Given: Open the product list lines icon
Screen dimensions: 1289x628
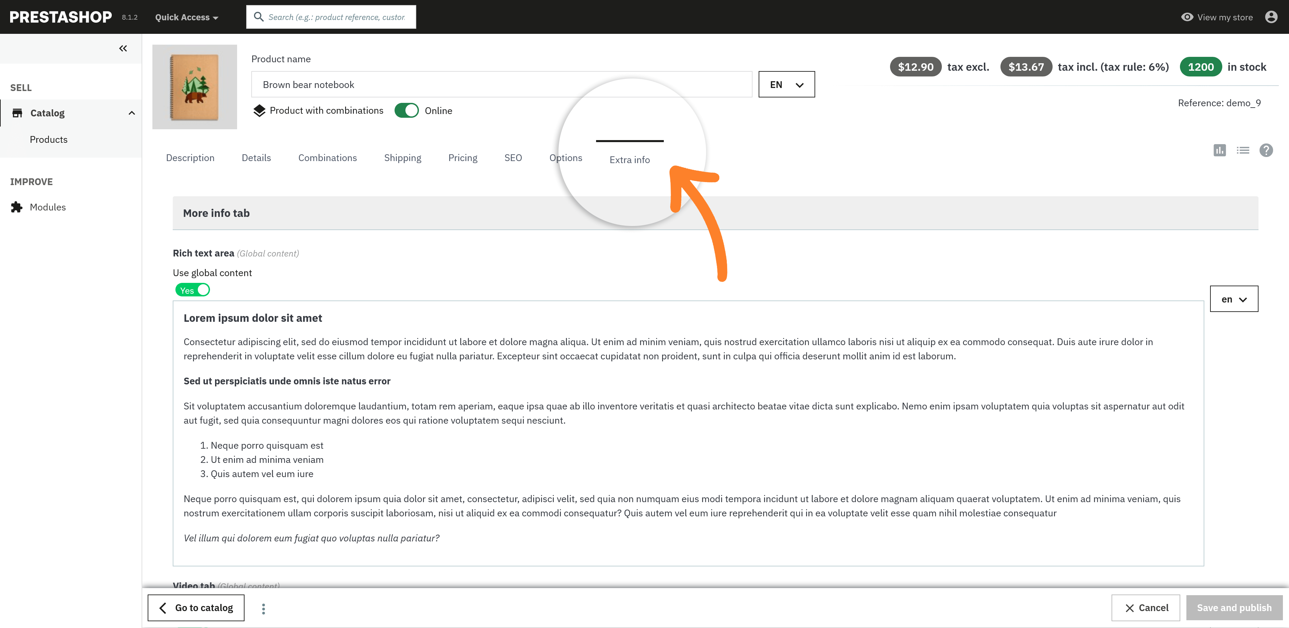Looking at the screenshot, I should point(1243,150).
